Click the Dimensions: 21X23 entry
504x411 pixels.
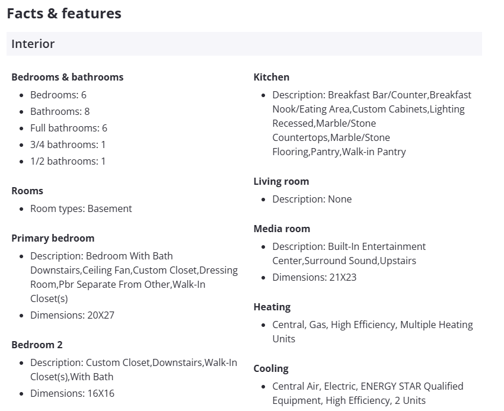tap(314, 277)
